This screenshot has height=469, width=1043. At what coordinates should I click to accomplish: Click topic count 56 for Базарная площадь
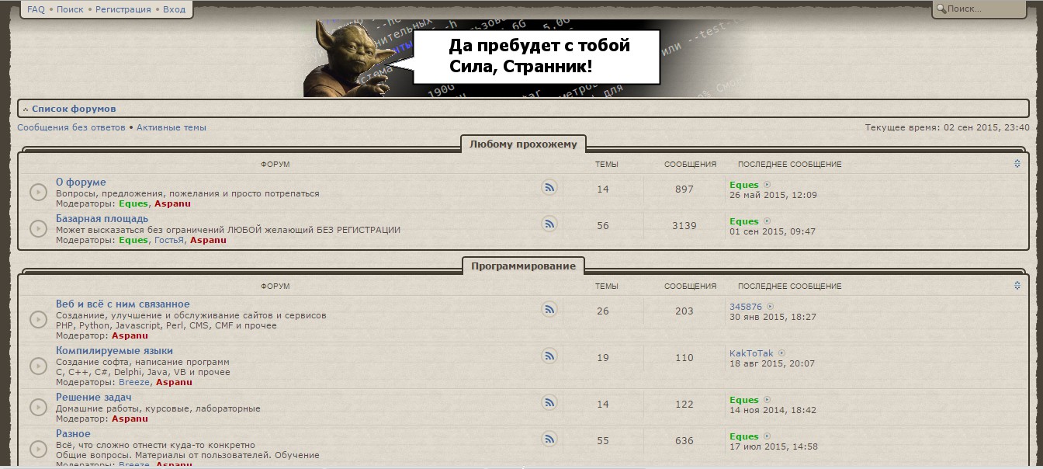coord(603,226)
